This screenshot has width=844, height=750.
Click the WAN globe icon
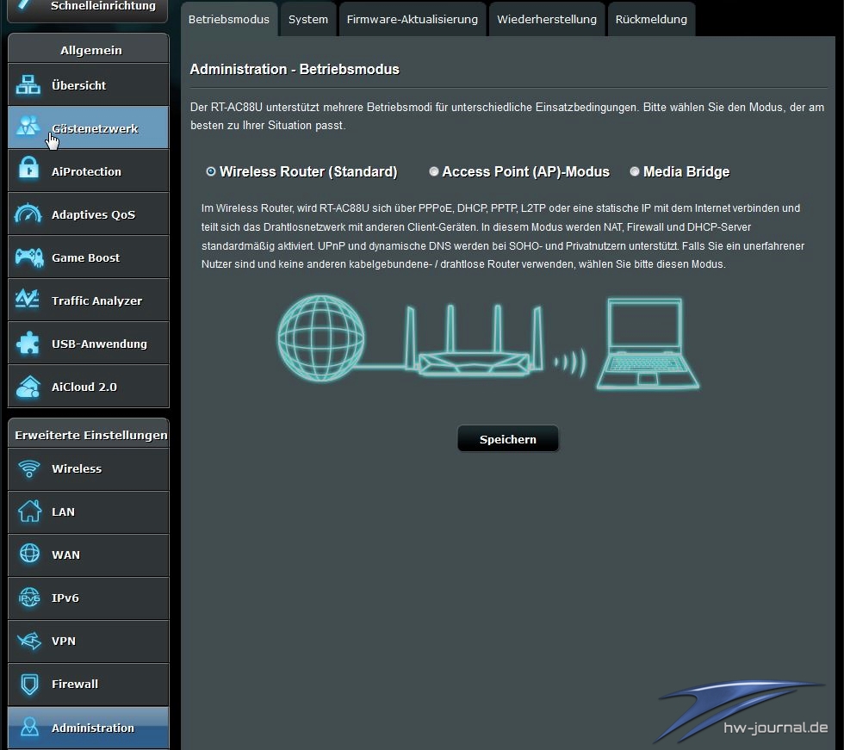click(29, 553)
